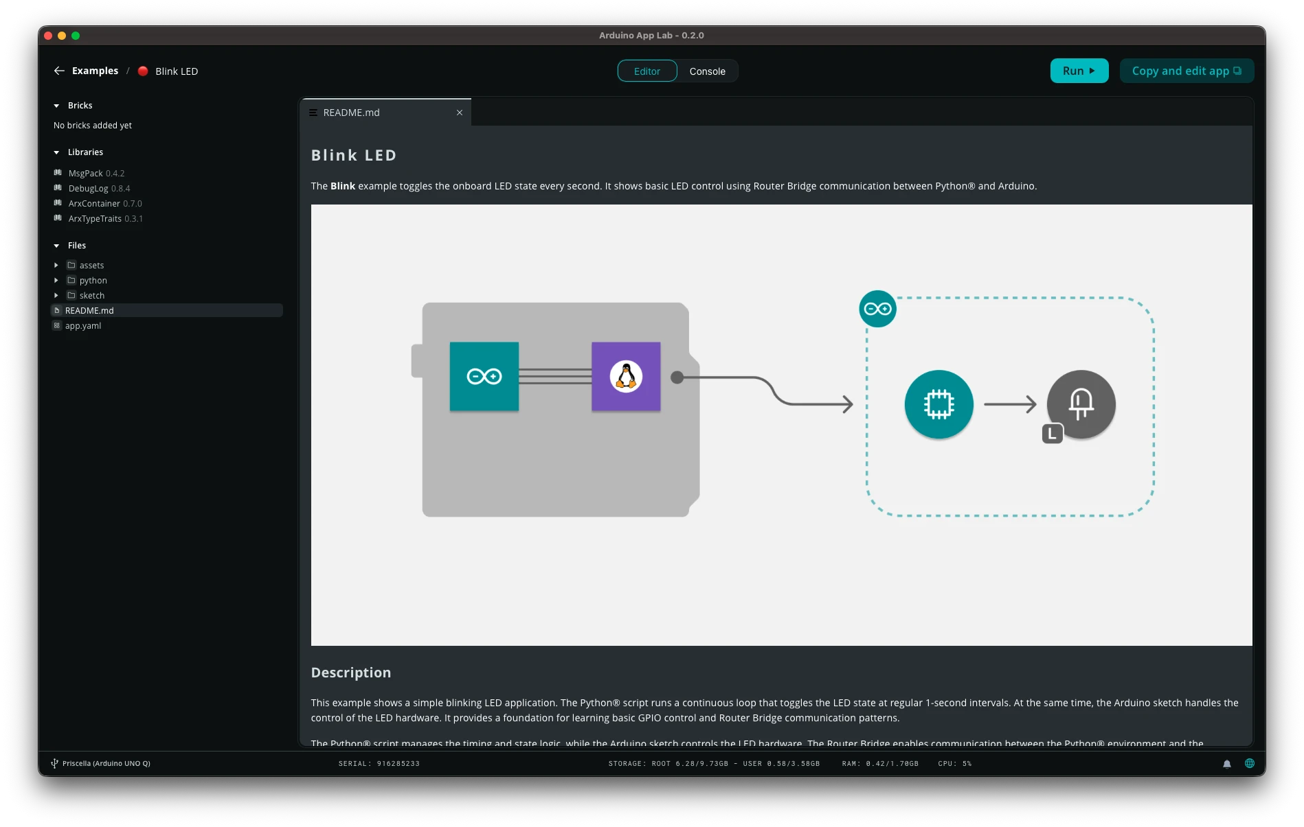Click the USB icon next to Priscella board name
The image size is (1304, 827).
tap(54, 763)
